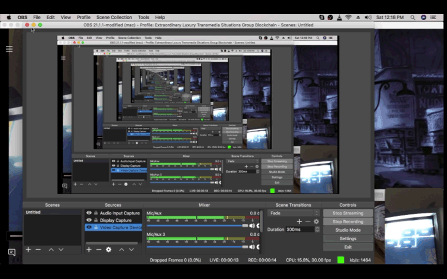The width and height of the screenshot is (447, 279).
Task: Move the scene down in the Scenes list
Action: (61, 250)
